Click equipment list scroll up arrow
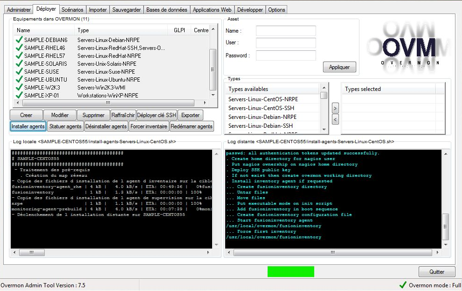 (213, 29)
